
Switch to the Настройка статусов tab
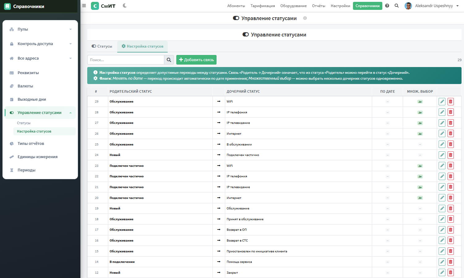[x=142, y=46]
